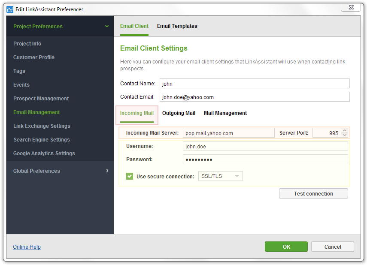Switch to the Email Client tab
The width and height of the screenshot is (367, 265).
[134, 26]
